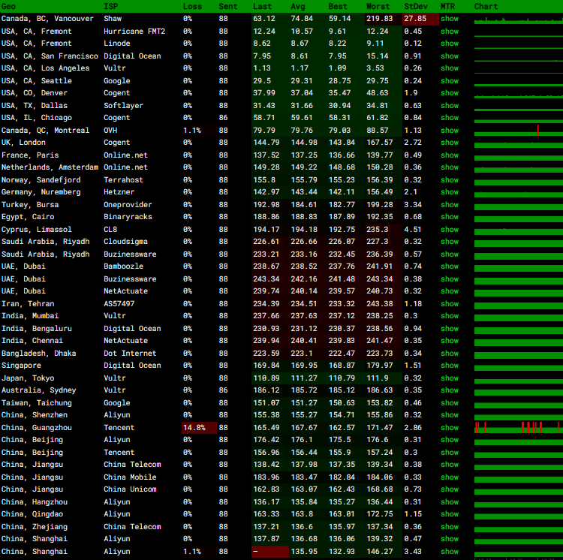This screenshot has width=563, height=560.
Task: Show MTR for Bengaluru Digital Ocean
Action: pyautogui.click(x=450, y=329)
